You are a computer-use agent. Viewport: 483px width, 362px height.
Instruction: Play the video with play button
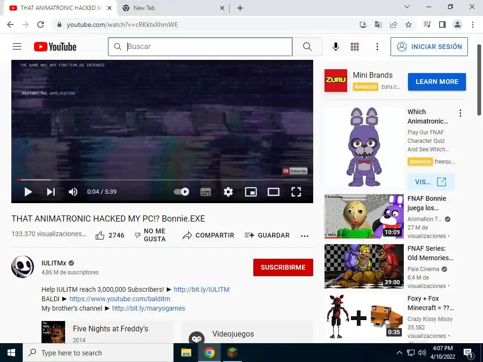tap(28, 192)
